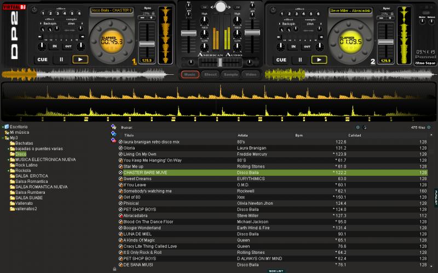The image size is (438, 273).
Task: Click the blue add-folder icon left of Título
Action: click(113, 134)
